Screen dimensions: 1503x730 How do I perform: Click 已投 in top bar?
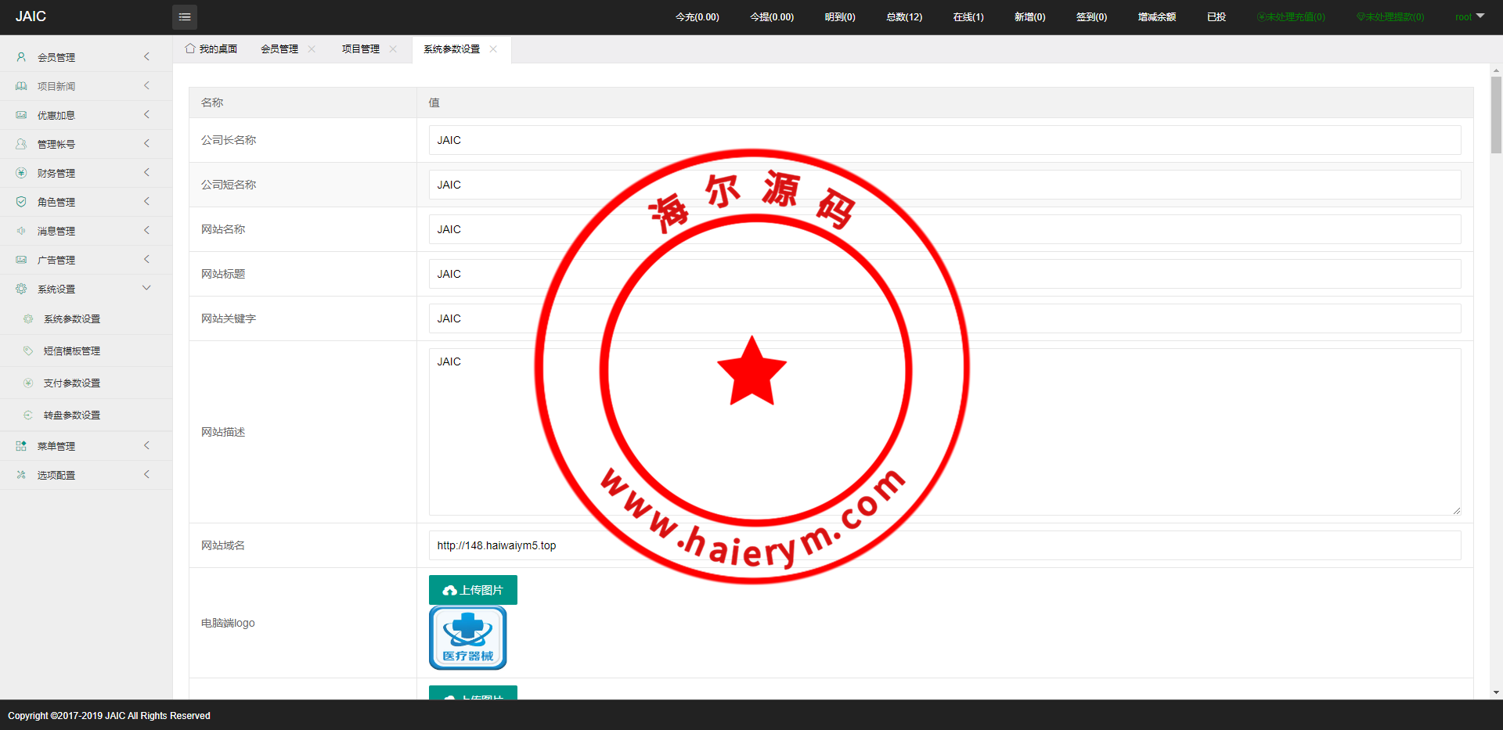pyautogui.click(x=1216, y=16)
